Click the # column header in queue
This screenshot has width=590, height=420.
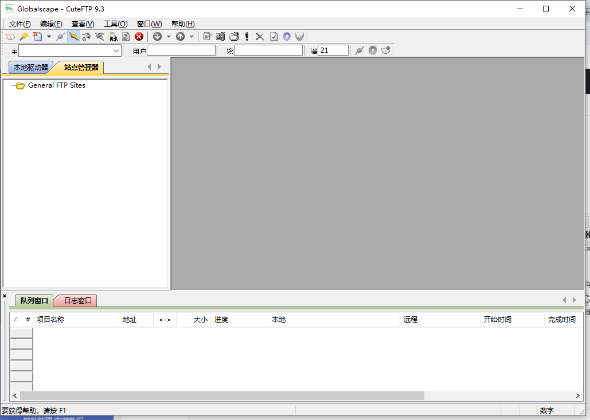(28, 320)
